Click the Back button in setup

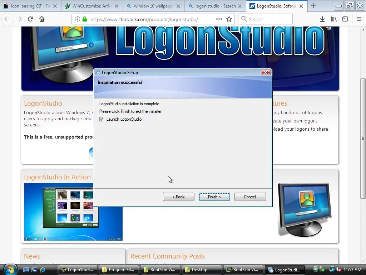point(179,197)
